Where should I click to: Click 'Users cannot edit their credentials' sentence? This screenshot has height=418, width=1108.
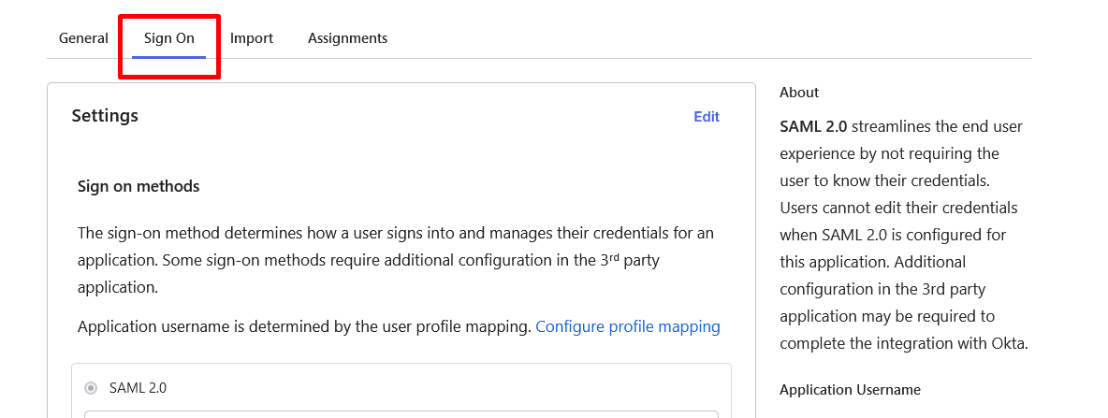point(898,208)
